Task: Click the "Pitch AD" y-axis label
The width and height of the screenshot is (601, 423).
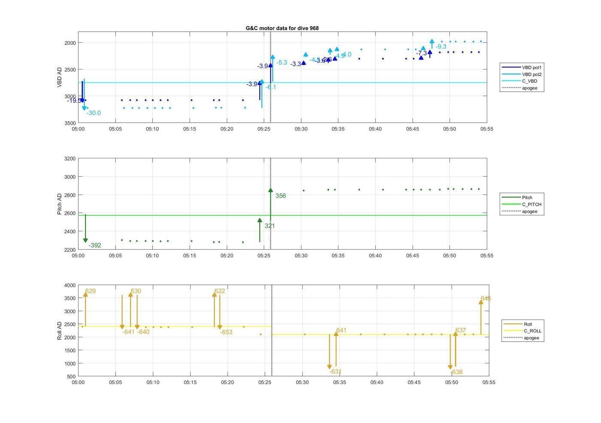Action: point(60,204)
